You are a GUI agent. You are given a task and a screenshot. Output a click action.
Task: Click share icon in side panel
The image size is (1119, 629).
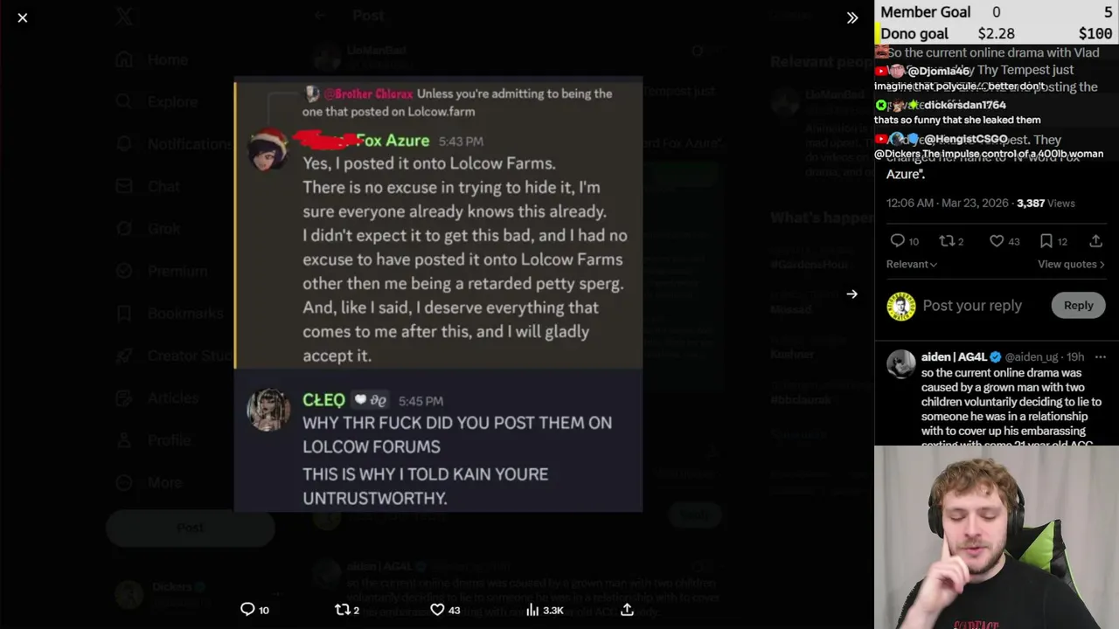coord(1095,241)
